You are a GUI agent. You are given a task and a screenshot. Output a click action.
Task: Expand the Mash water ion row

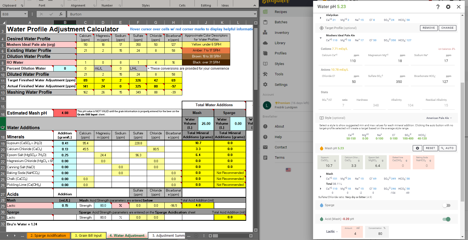click(x=321, y=177)
